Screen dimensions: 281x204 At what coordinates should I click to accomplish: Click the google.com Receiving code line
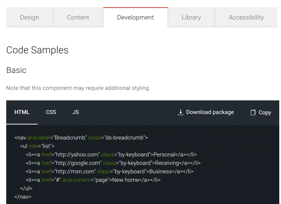[113, 163]
